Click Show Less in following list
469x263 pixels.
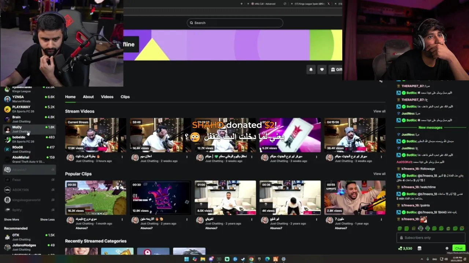pyautogui.click(x=47, y=220)
